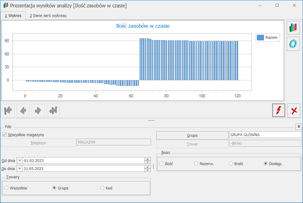
Task: Open the chart type icon button
Action: click(293, 28)
